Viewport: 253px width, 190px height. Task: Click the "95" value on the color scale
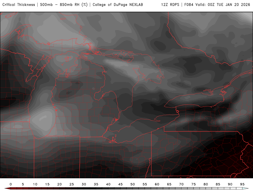point(242,184)
